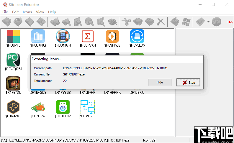Click the Paste toolbar icon

coord(149,22)
